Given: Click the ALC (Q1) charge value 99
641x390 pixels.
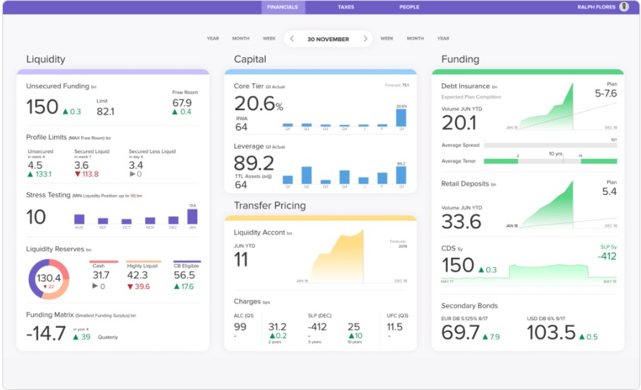Looking at the screenshot, I should point(240,327).
